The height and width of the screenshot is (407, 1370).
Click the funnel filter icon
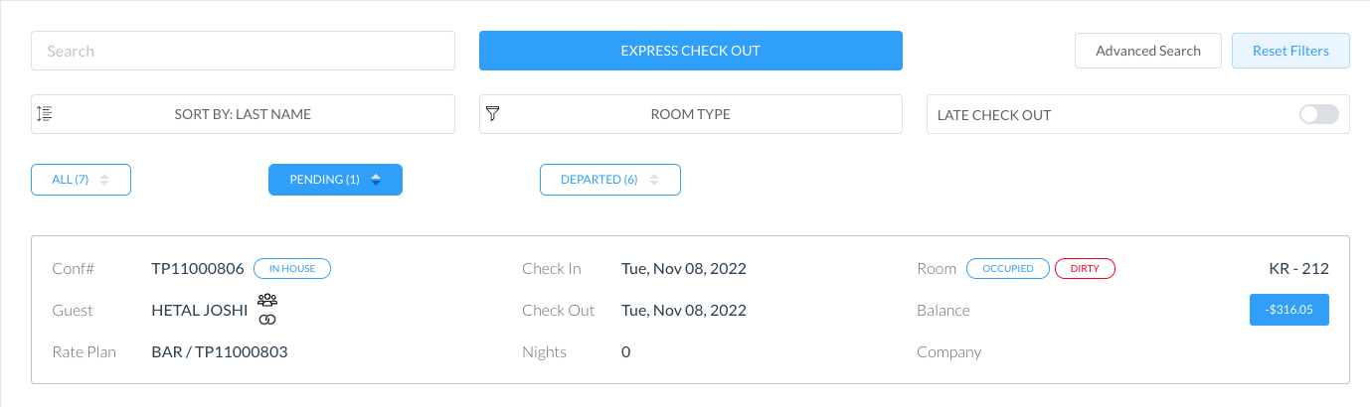(x=492, y=114)
